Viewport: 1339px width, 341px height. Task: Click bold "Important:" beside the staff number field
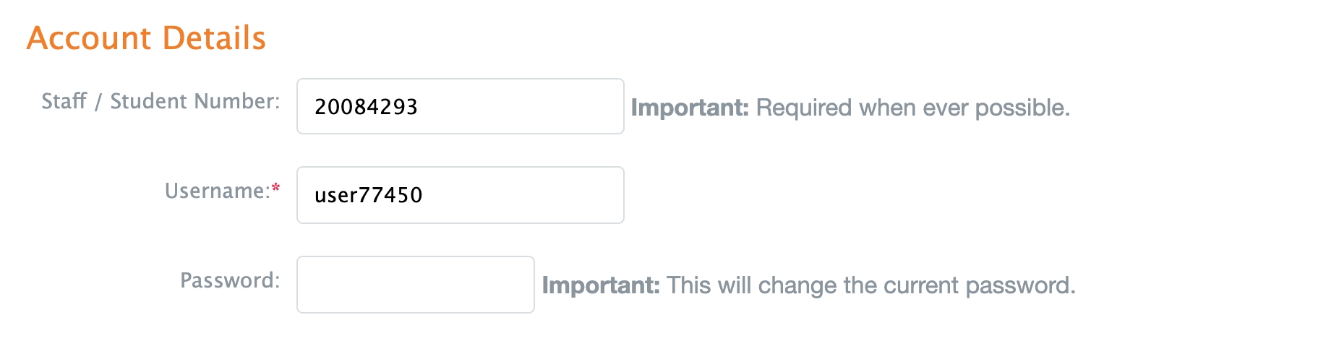[690, 108]
